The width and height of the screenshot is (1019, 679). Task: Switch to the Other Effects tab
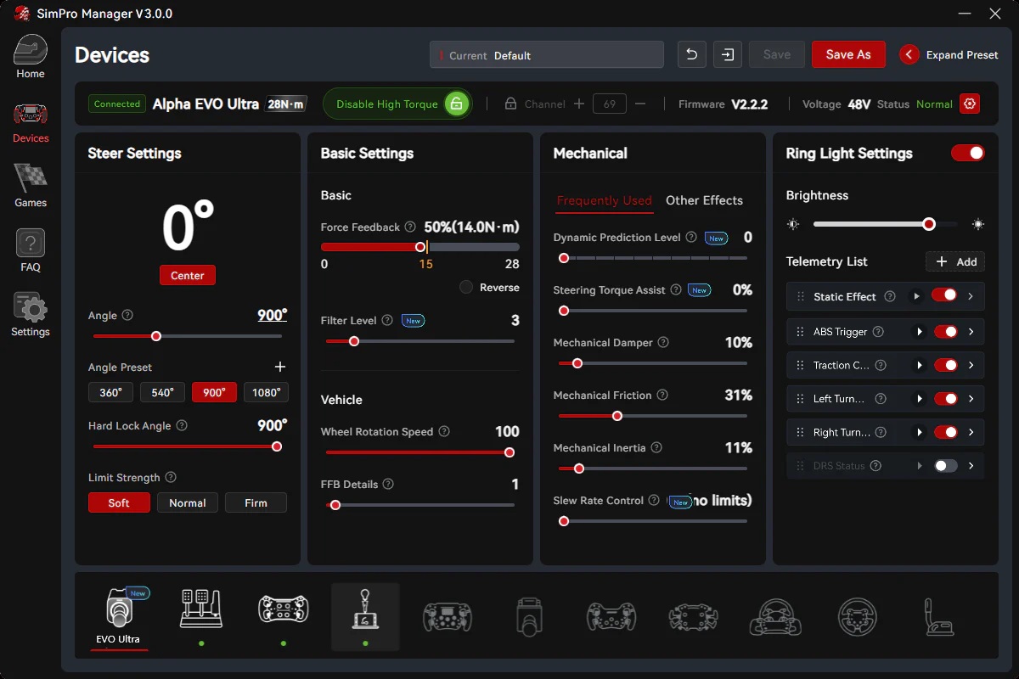coord(704,200)
